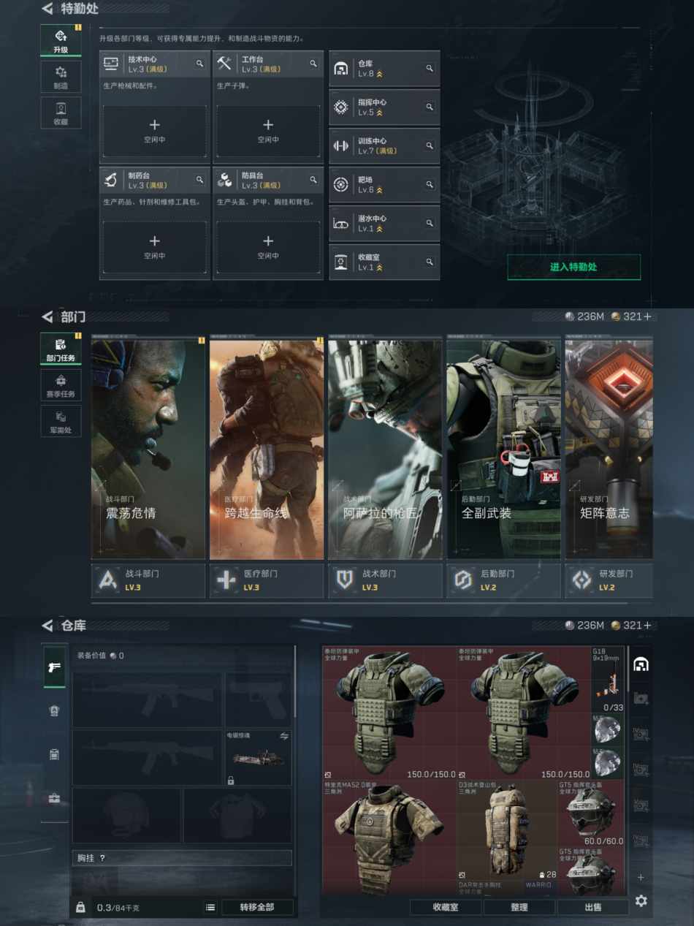Screen dimensions: 694x926
Task: Toggle list view icon next to 转移全部
Action: point(210,907)
